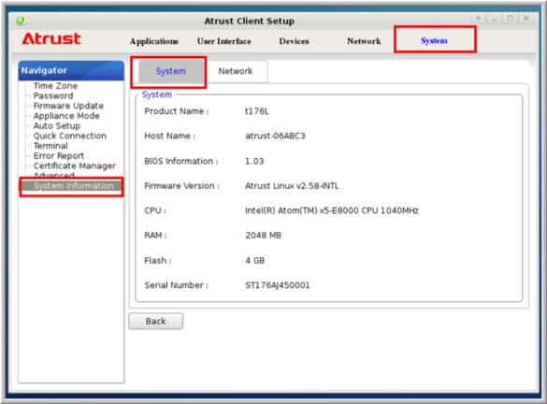Viewport: 547px width, 404px height.
Task: Open the User Interface menu
Action: pos(224,41)
